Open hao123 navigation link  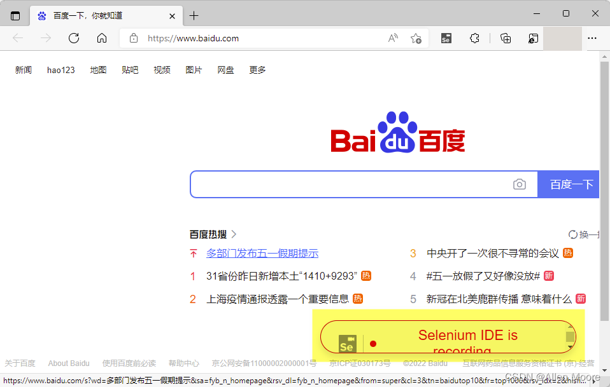coord(60,70)
